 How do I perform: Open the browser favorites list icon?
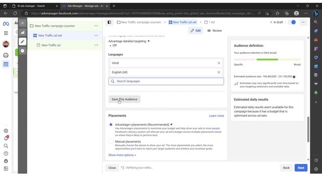point(277,14)
